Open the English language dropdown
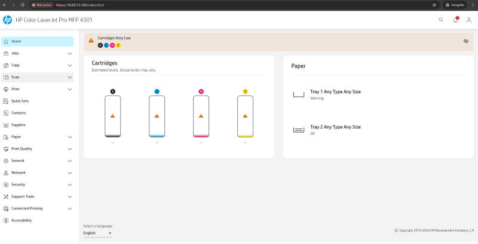 coord(97,233)
